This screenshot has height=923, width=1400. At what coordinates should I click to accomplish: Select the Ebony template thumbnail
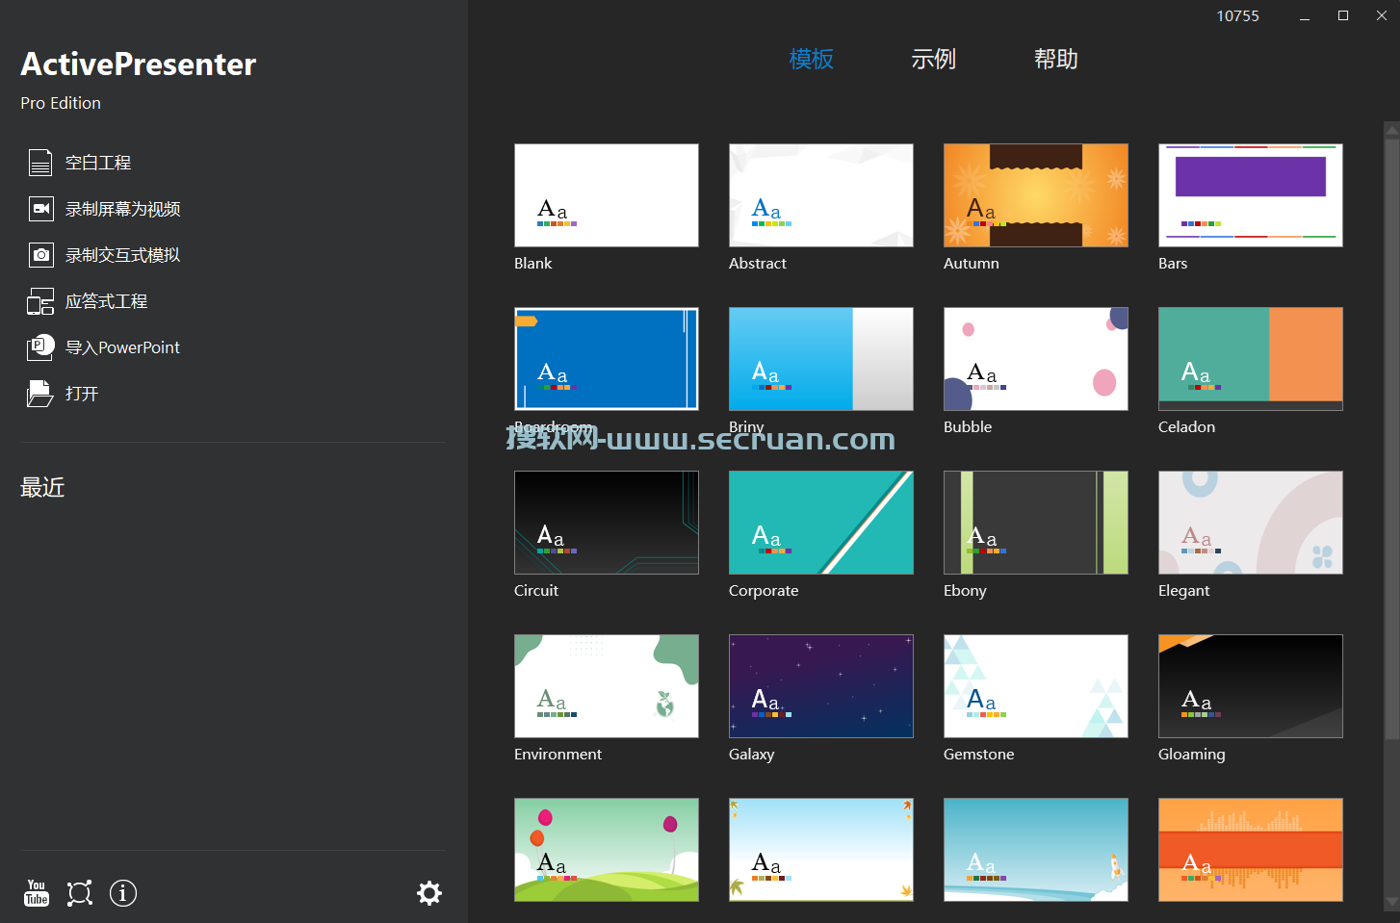coord(1036,523)
